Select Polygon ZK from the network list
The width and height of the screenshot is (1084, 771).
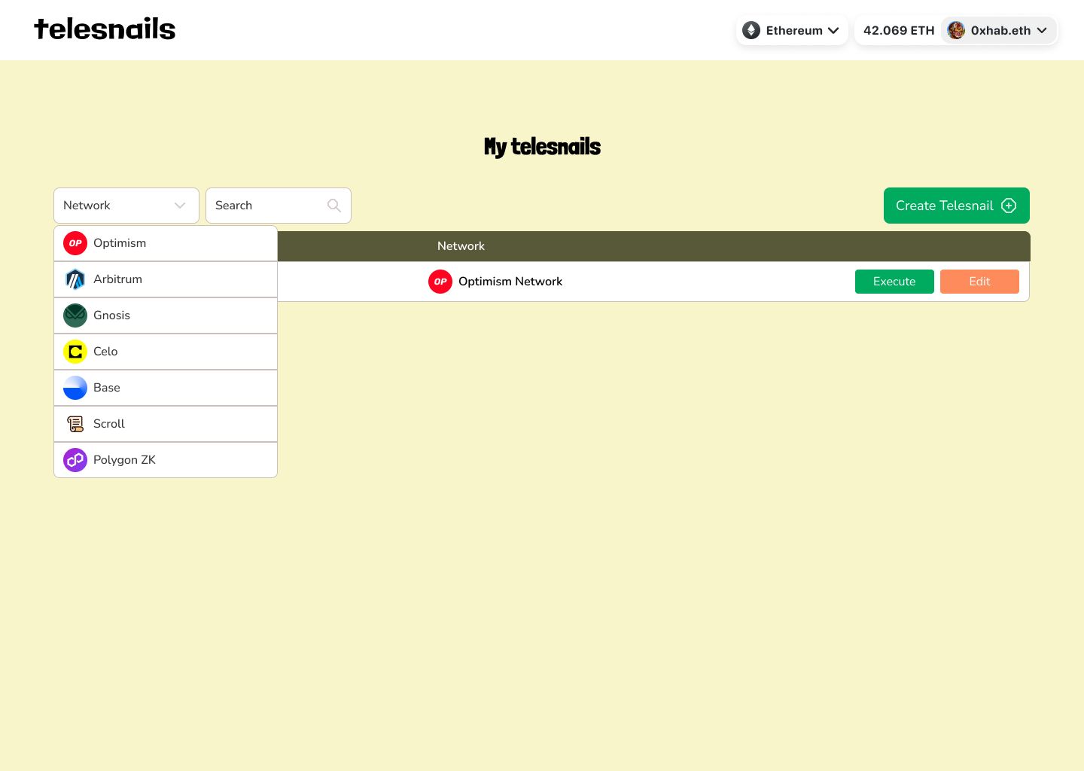(166, 460)
